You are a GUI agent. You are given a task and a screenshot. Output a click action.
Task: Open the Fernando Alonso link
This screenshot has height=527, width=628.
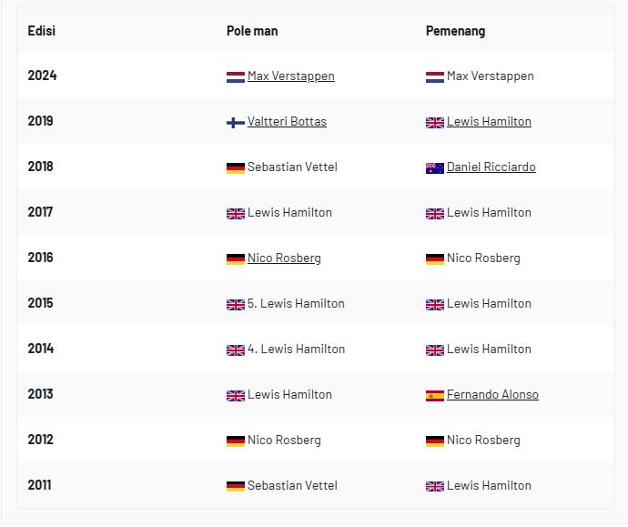(x=492, y=394)
